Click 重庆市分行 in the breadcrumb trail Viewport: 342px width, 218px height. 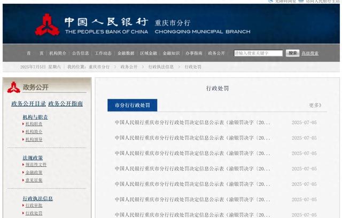[99, 67]
